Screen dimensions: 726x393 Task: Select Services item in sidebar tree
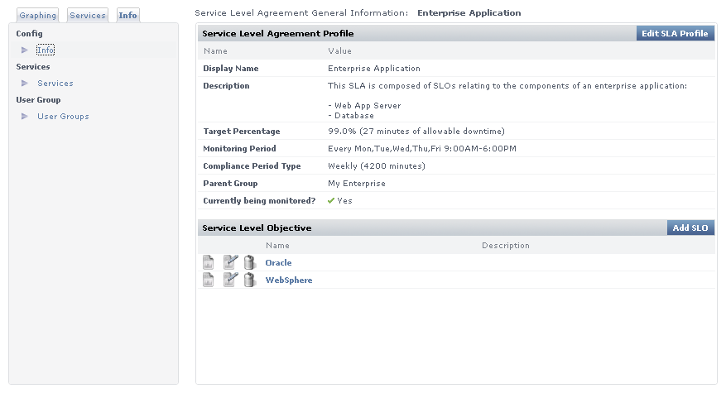click(x=55, y=84)
